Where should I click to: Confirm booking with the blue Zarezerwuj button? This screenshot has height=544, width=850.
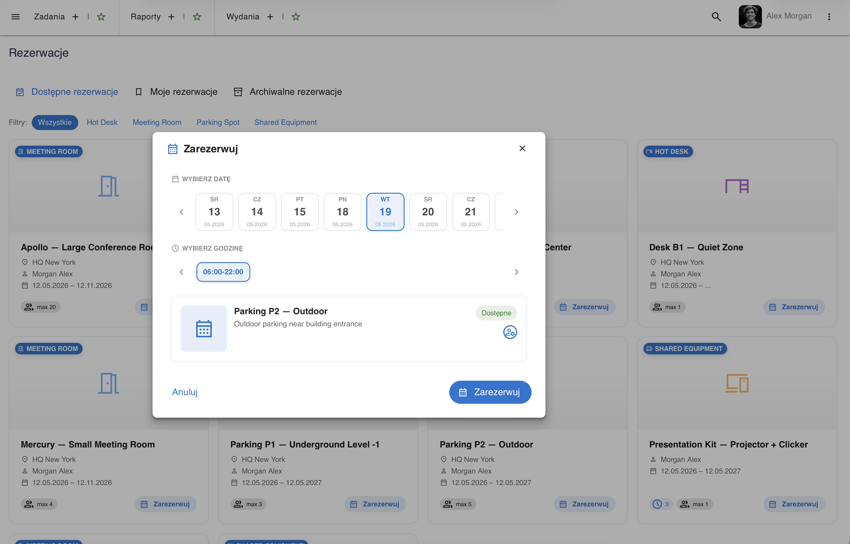[490, 392]
